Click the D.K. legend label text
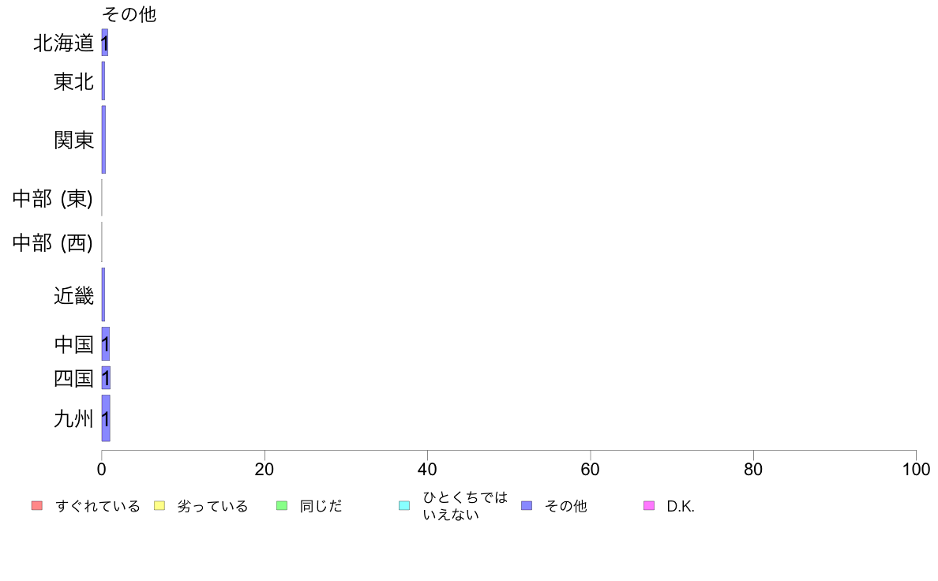This screenshot has width=938, height=581. (681, 506)
